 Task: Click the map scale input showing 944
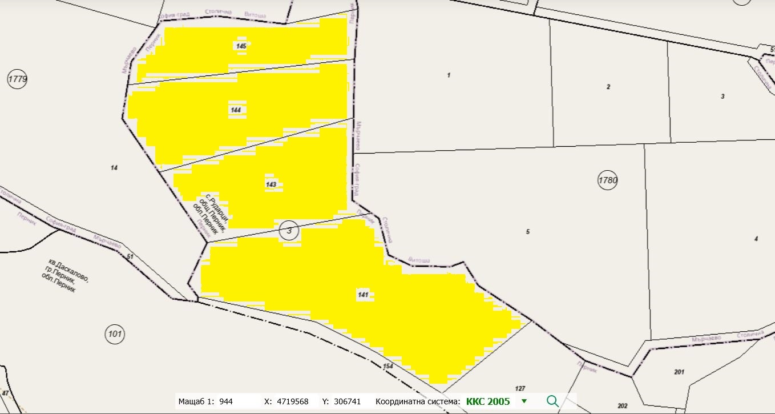tap(236, 401)
